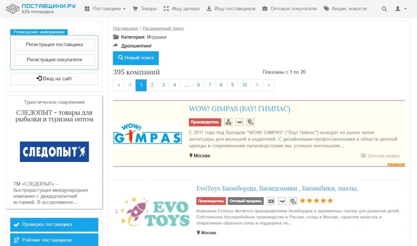The width and height of the screenshot is (417, 246).
Task: Click the Поставщики.ру site logo
Action: pos(41,9)
